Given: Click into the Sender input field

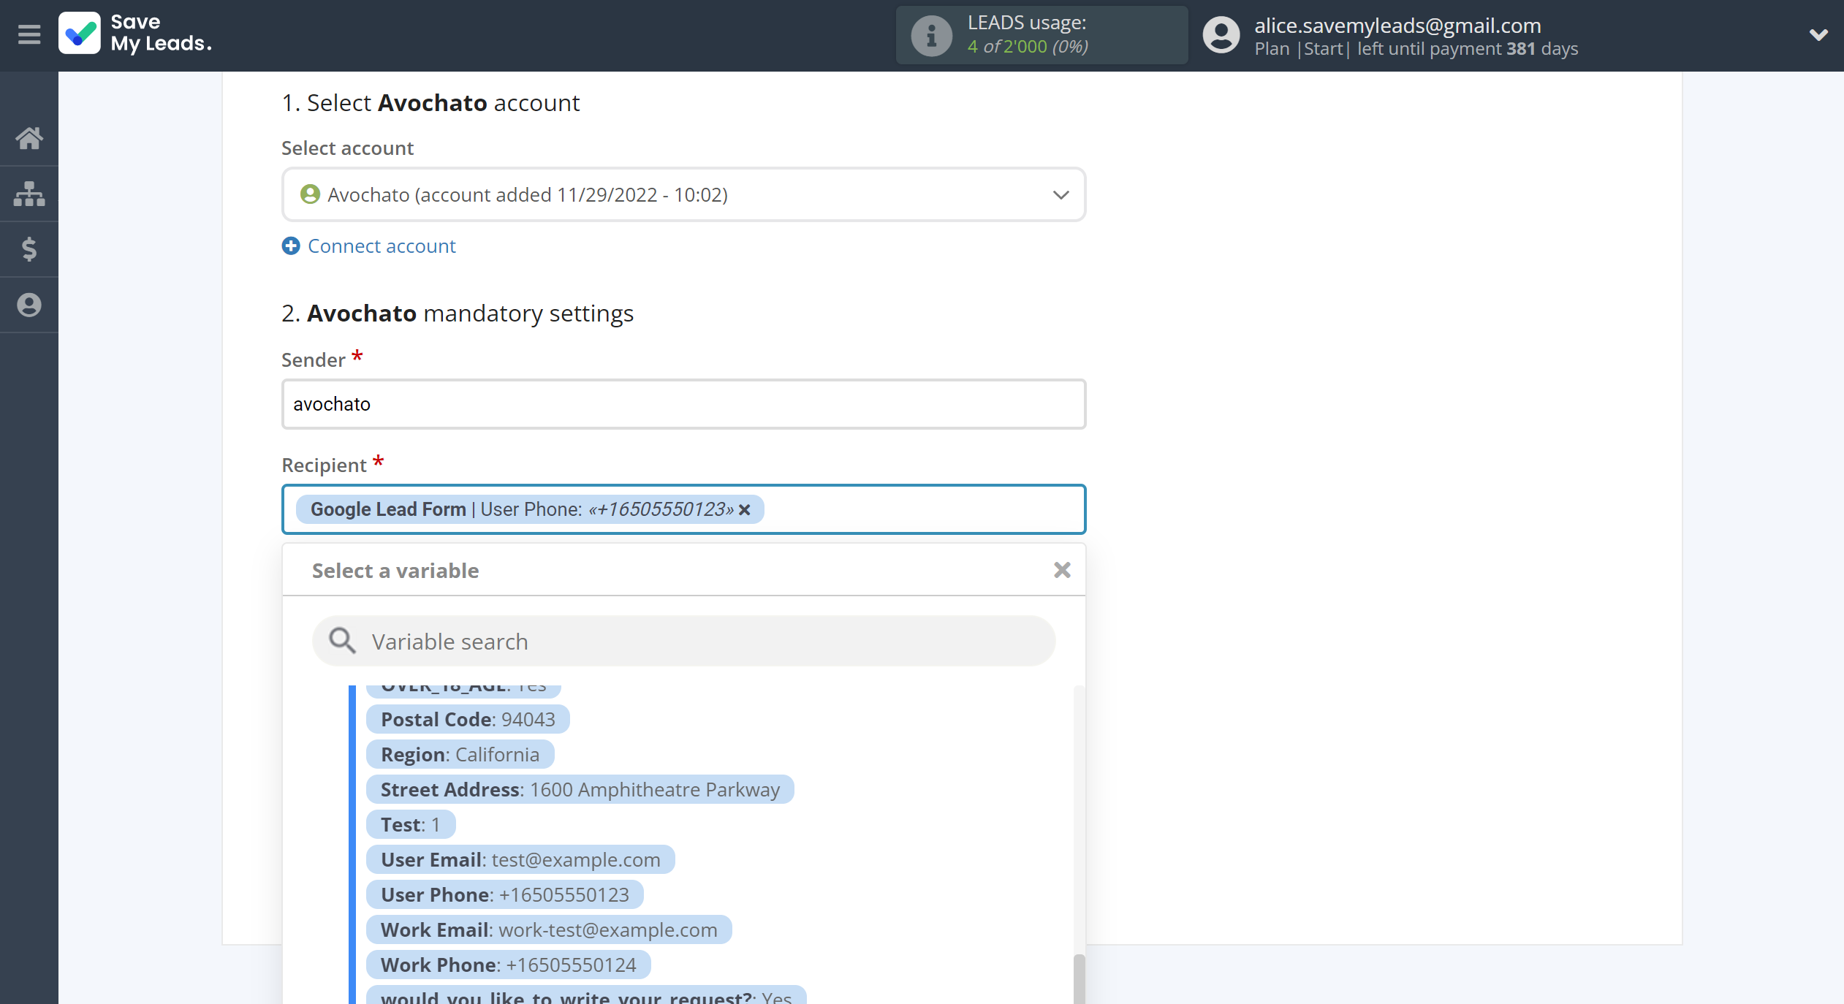Looking at the screenshot, I should click(683, 404).
